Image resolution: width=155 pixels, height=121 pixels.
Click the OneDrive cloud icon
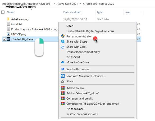pos(63,62)
